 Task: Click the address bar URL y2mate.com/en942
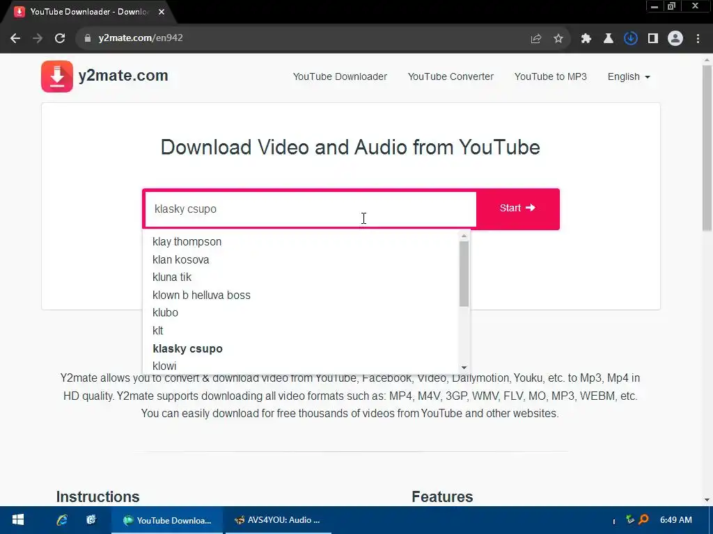pos(141,38)
